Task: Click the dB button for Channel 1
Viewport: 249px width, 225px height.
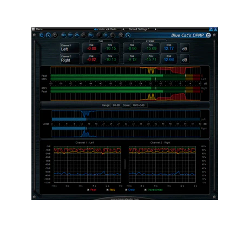Action: 185,48
